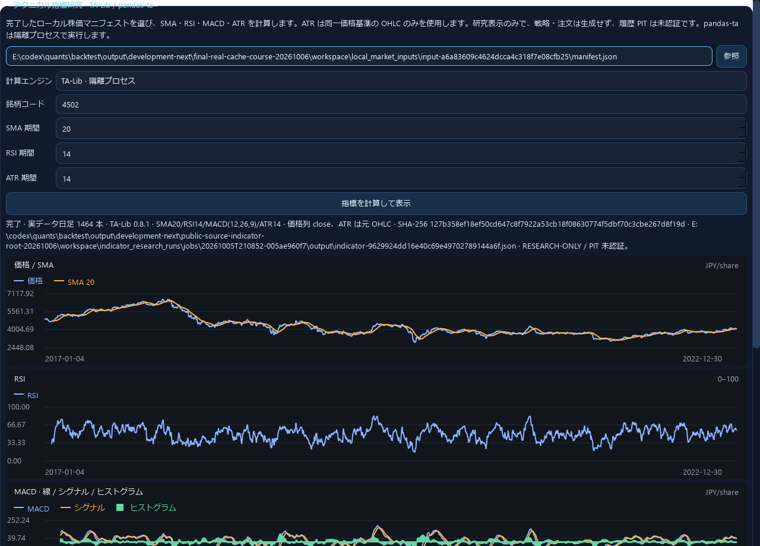
Task: Click the 参照 browse button
Action: pyautogui.click(x=731, y=56)
